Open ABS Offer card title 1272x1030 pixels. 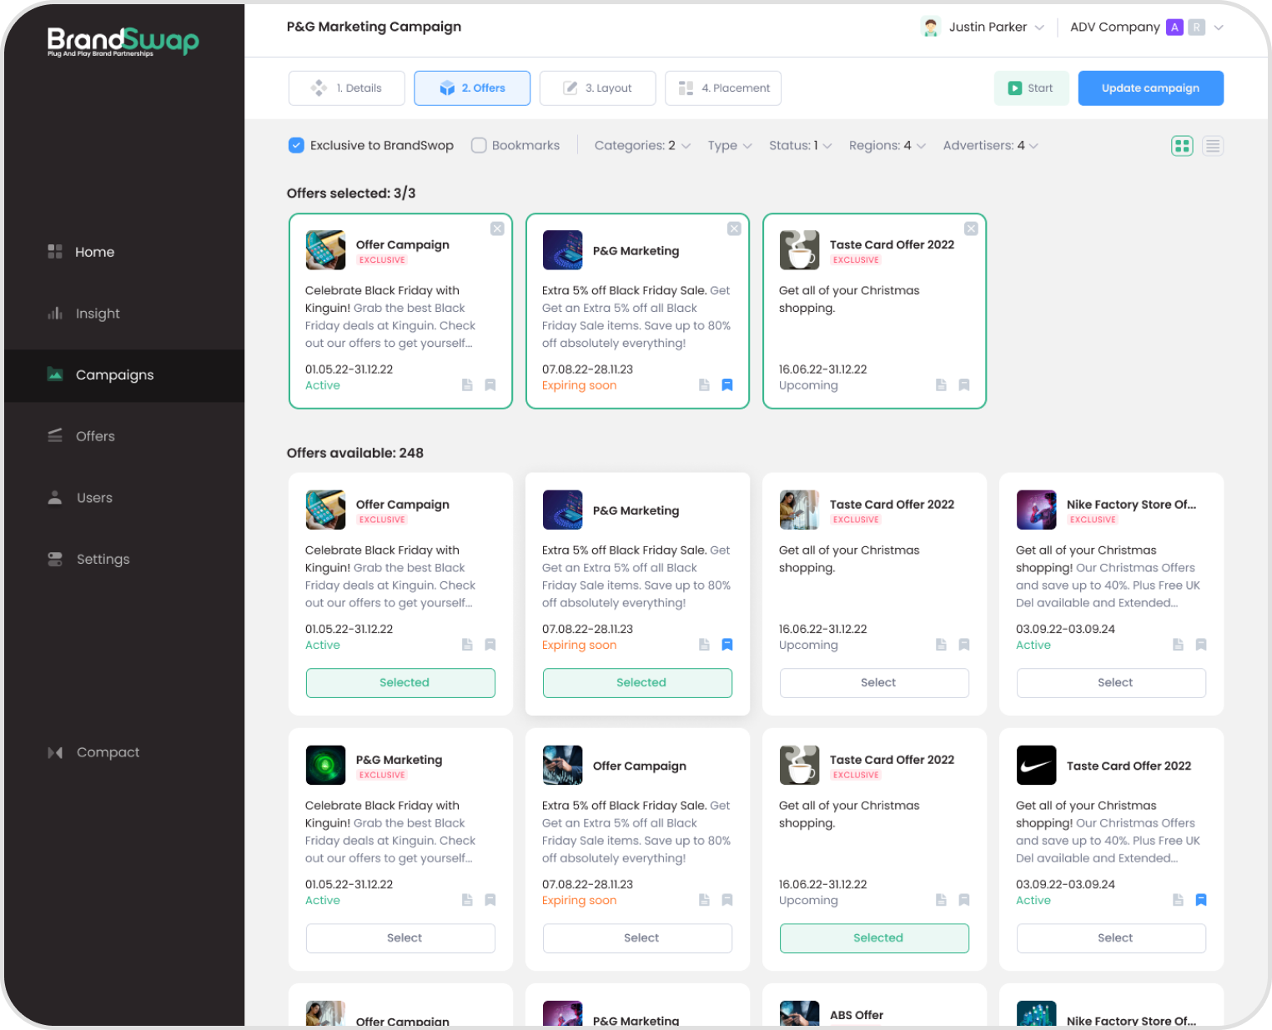857,1015
